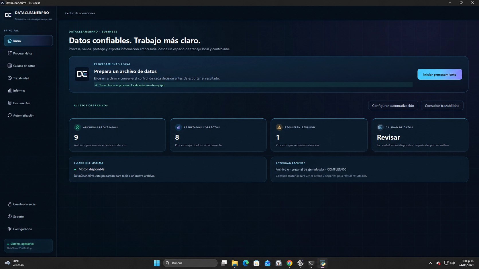Show hidden system tray icons chevron

coord(430,263)
